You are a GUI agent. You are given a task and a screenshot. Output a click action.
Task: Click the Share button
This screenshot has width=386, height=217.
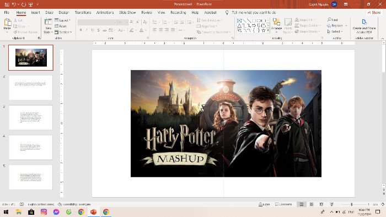374,12
